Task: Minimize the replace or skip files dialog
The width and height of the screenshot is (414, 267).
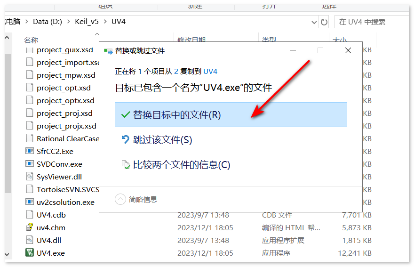Action: (293, 50)
